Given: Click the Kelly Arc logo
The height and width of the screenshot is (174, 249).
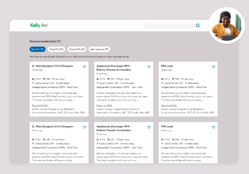Looking at the screenshot, I should pos(39,26).
